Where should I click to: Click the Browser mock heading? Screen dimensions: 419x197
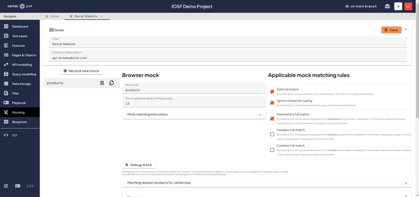pyautogui.click(x=141, y=75)
